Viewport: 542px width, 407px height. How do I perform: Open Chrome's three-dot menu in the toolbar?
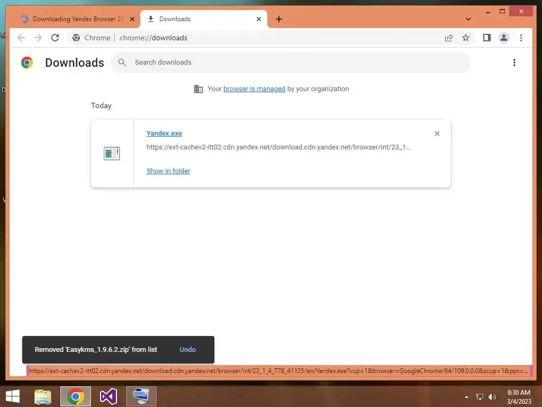tap(521, 38)
